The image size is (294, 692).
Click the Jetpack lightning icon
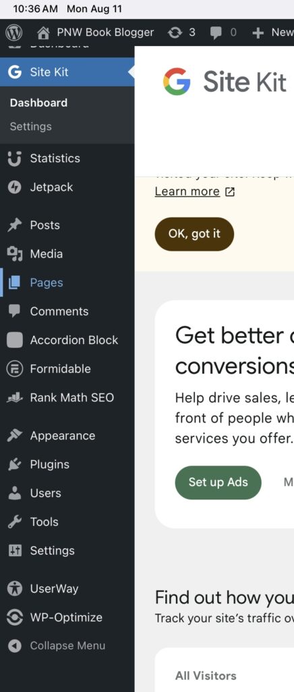coord(15,187)
